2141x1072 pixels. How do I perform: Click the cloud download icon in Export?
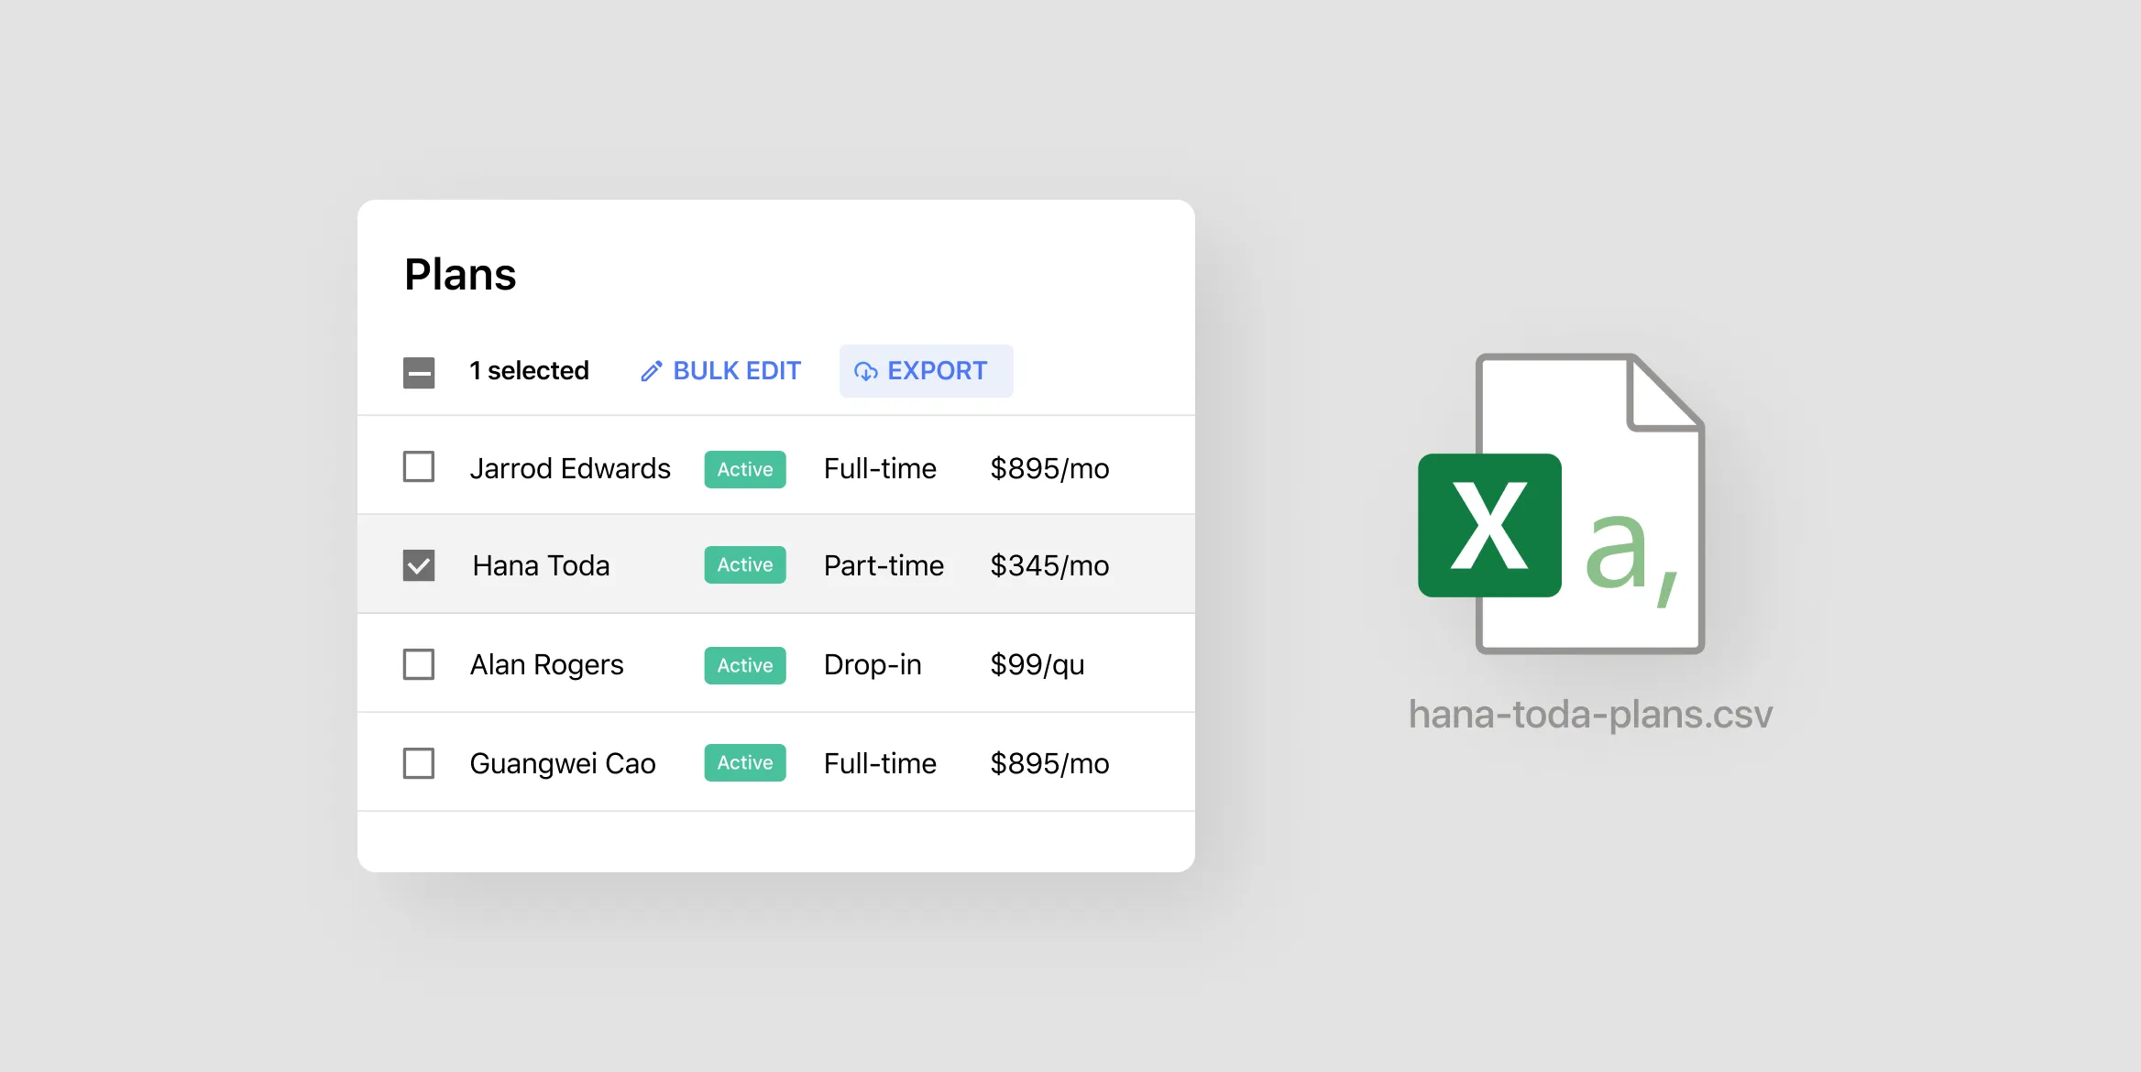pyautogui.click(x=866, y=371)
